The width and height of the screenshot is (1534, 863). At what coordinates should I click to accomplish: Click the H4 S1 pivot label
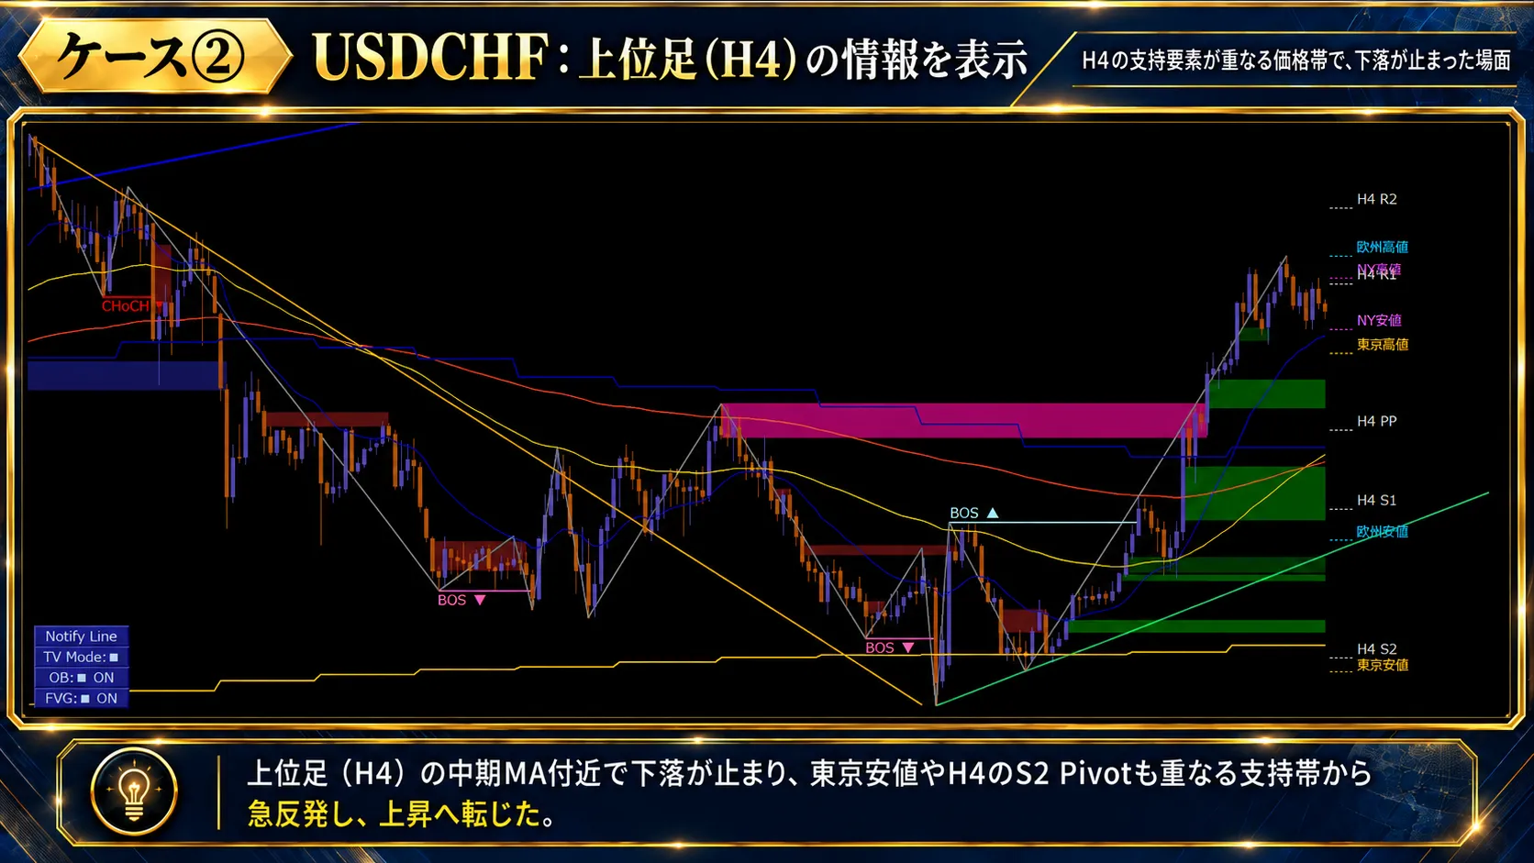[1377, 500]
